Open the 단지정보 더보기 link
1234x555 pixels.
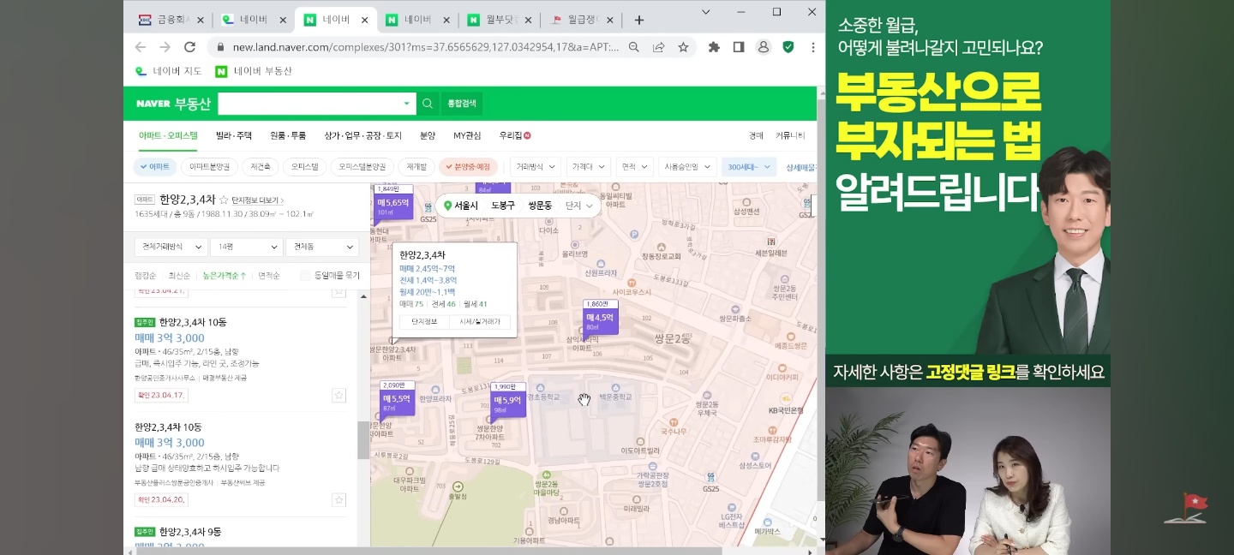[258, 200]
